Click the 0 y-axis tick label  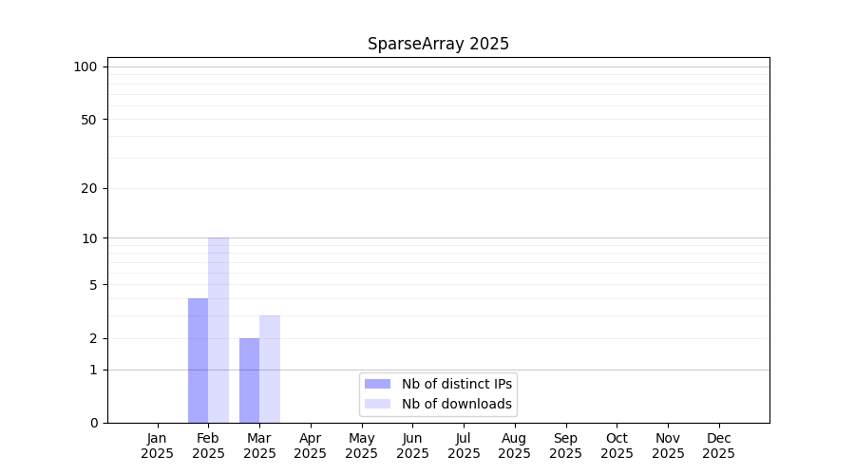[x=93, y=423]
